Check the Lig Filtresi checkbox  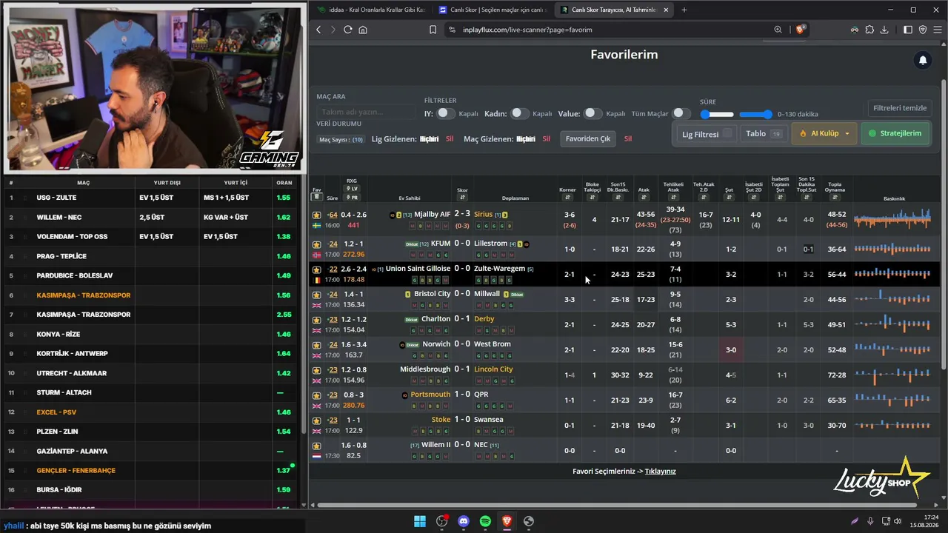728,134
